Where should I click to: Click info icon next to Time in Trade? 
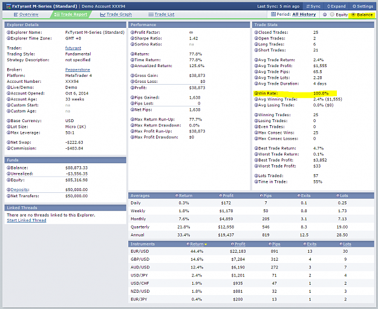point(256,182)
